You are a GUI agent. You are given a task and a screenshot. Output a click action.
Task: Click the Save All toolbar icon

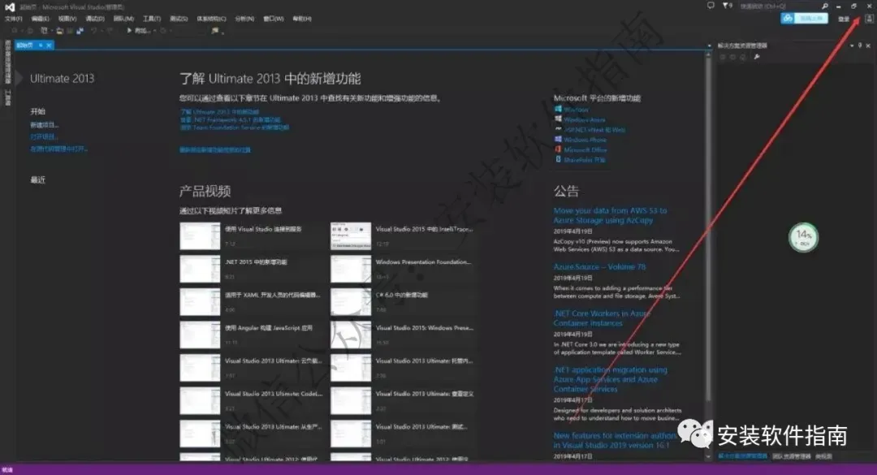pyautogui.click(x=80, y=31)
